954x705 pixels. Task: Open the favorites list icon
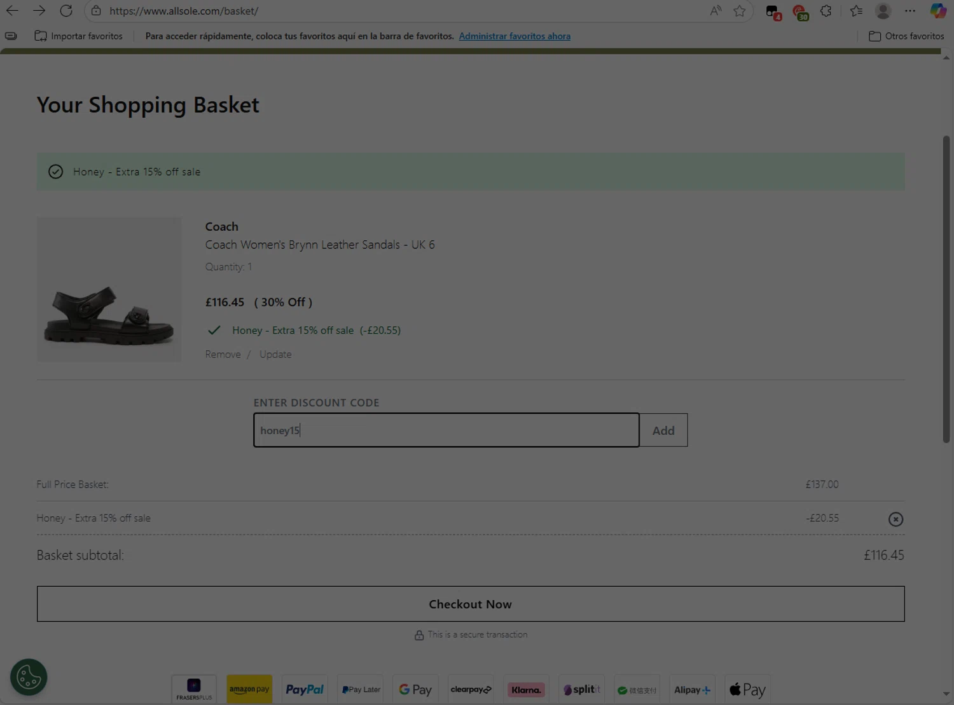tap(856, 11)
